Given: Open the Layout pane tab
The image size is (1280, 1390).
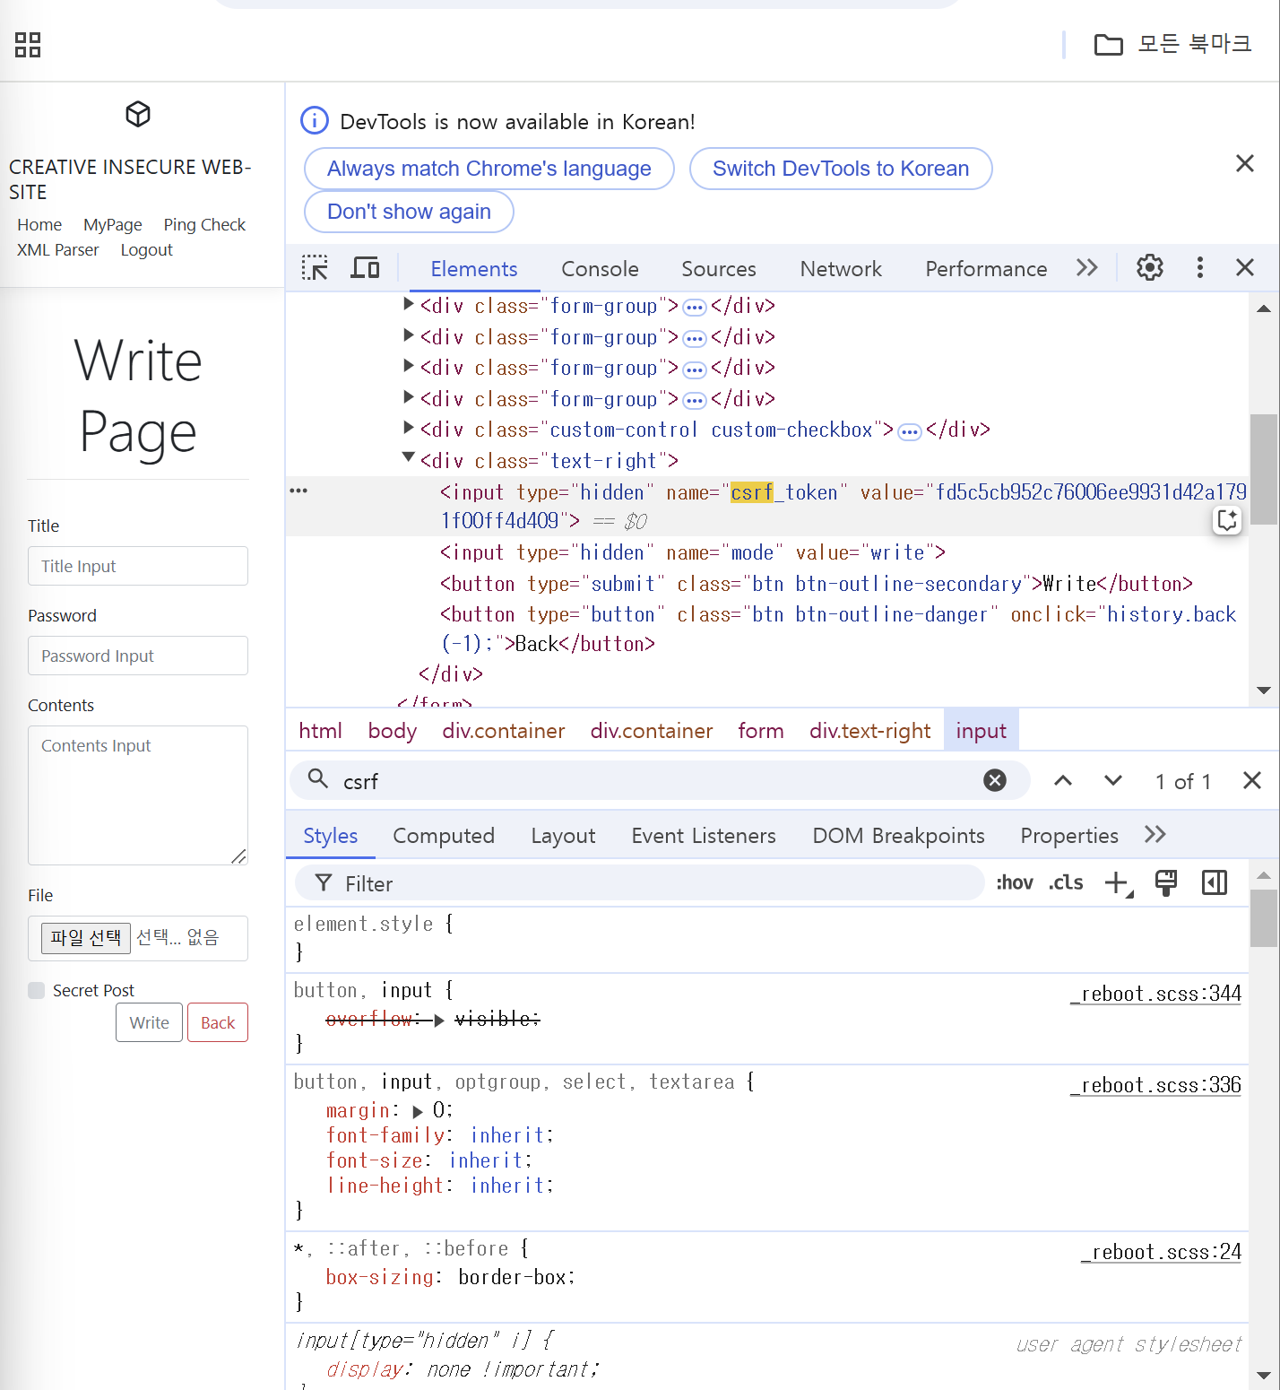Looking at the screenshot, I should point(563,836).
